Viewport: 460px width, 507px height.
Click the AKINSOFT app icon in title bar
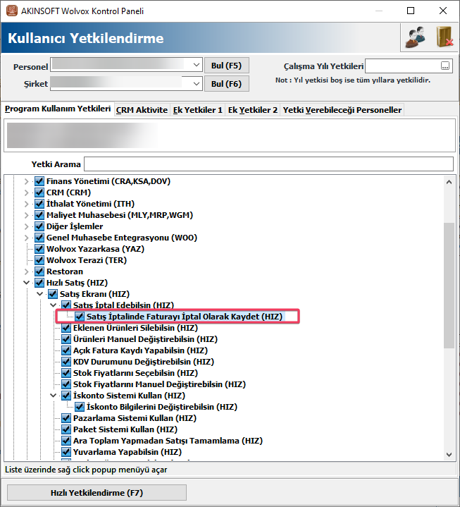pyautogui.click(x=11, y=11)
